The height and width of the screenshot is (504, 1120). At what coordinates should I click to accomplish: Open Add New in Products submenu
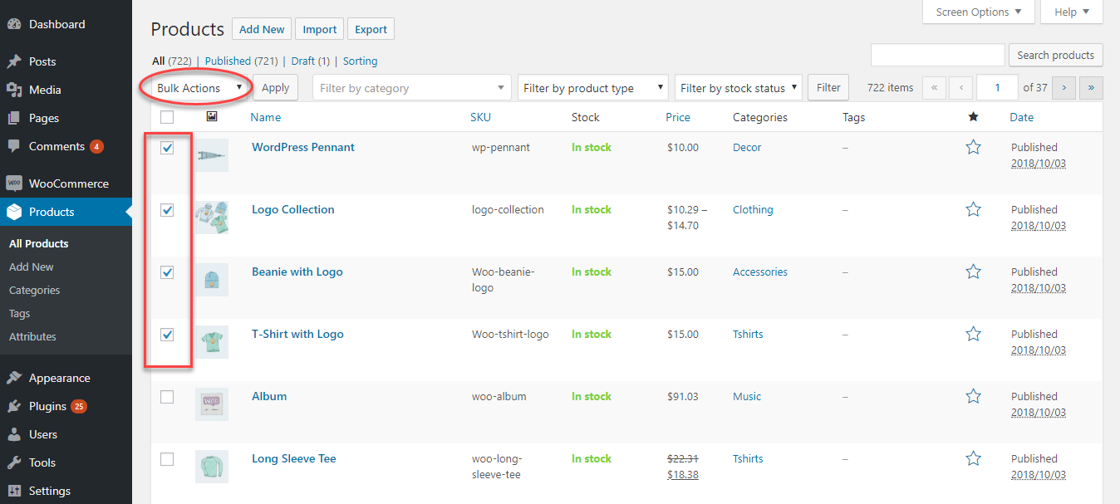click(x=32, y=267)
